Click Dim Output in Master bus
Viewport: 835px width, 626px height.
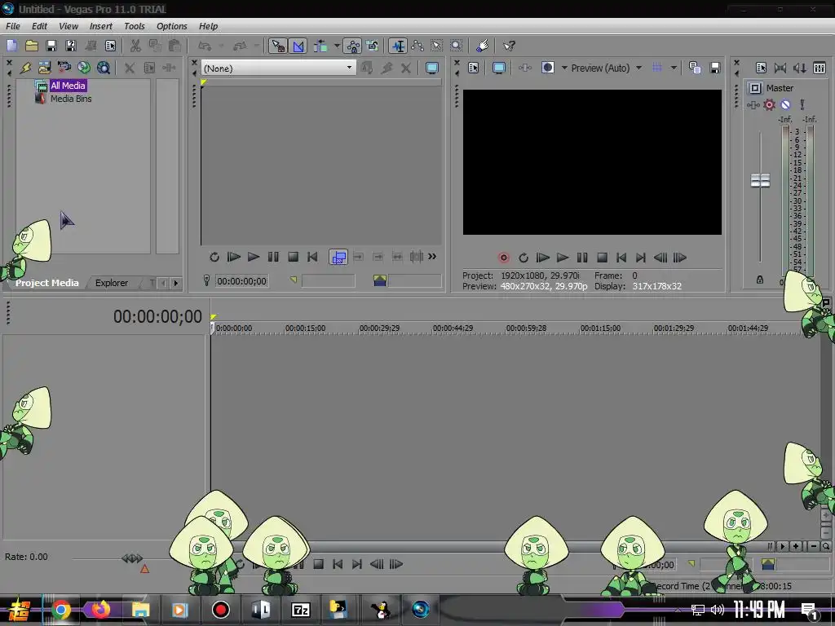click(800, 68)
